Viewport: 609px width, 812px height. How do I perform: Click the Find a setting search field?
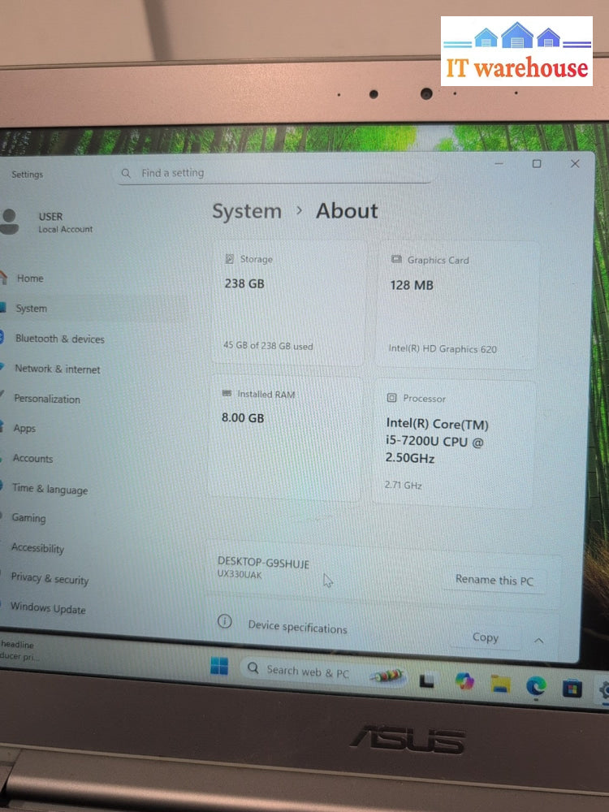click(x=274, y=173)
